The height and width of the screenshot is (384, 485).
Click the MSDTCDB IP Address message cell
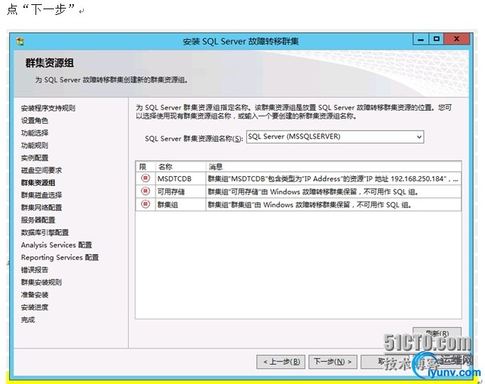pos(334,179)
